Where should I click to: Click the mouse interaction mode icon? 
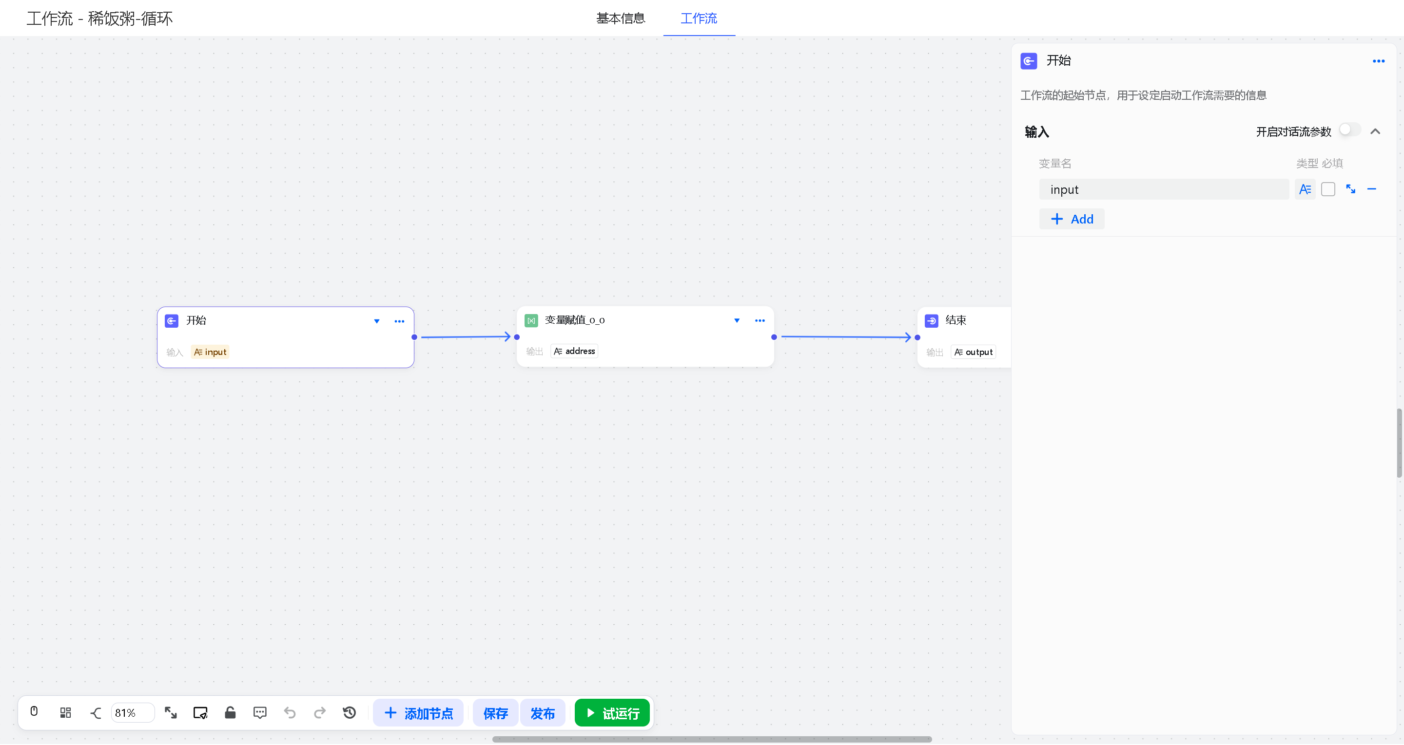pyautogui.click(x=34, y=712)
